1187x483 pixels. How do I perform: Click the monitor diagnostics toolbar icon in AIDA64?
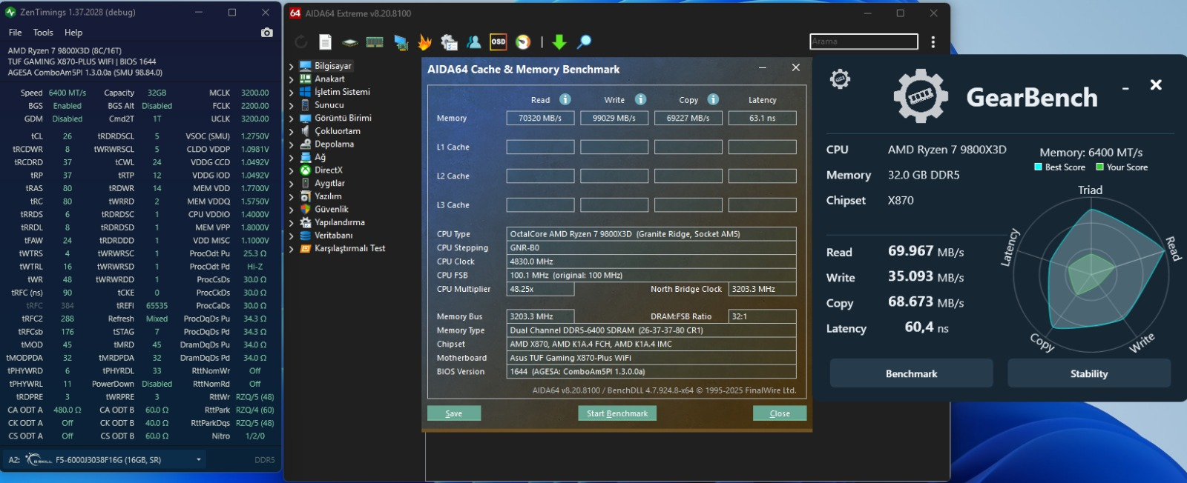(401, 42)
